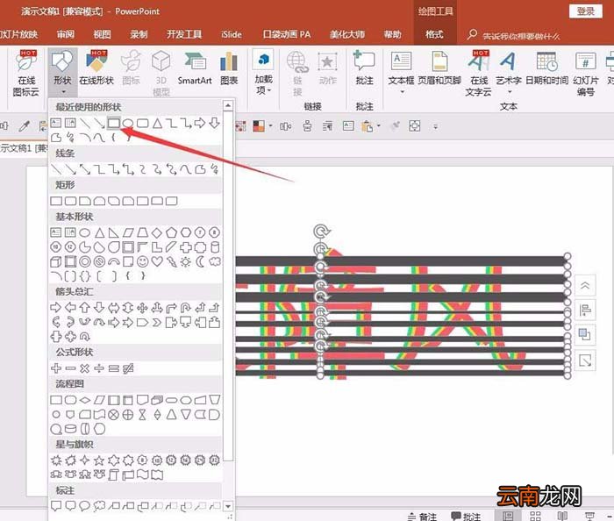Open the customize quick access toolbar dropdown
614x521 pixels.
[x=435, y=126]
